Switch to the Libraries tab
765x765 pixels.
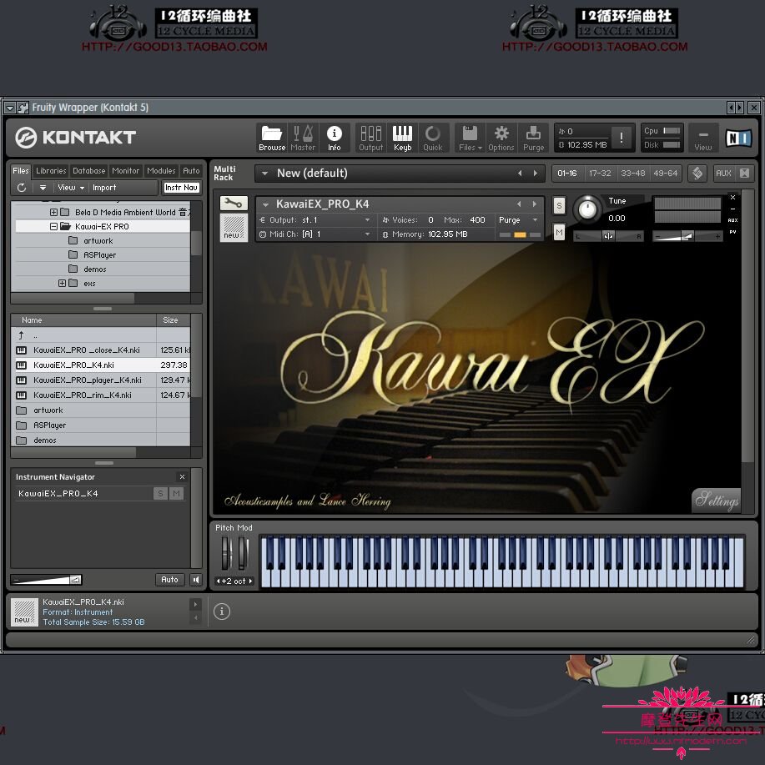pos(51,171)
